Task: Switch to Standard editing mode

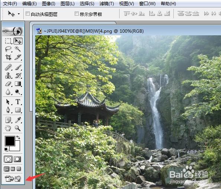Action: coord(8,159)
